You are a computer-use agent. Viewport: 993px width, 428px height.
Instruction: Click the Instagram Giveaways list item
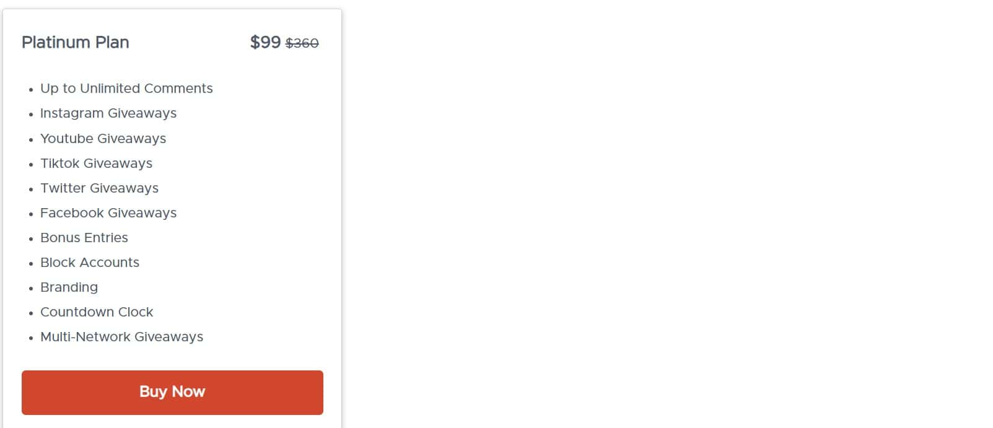pyautogui.click(x=108, y=113)
